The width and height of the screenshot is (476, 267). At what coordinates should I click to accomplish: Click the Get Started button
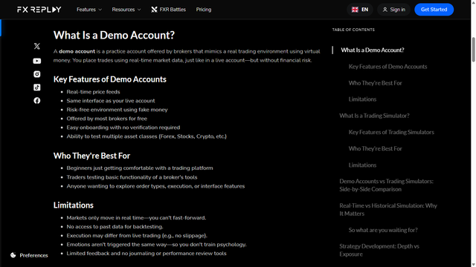click(434, 10)
